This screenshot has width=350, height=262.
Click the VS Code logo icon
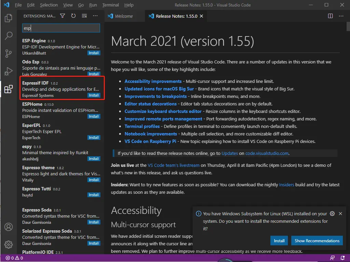click(7, 5)
